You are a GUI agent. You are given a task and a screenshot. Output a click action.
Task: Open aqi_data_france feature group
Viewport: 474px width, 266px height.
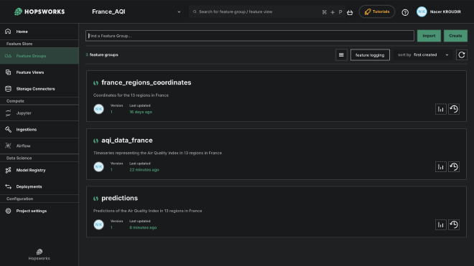pos(127,141)
